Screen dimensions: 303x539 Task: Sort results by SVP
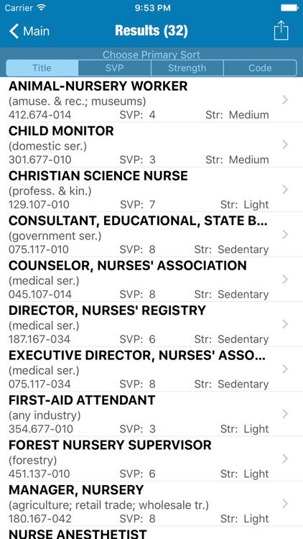[114, 68]
